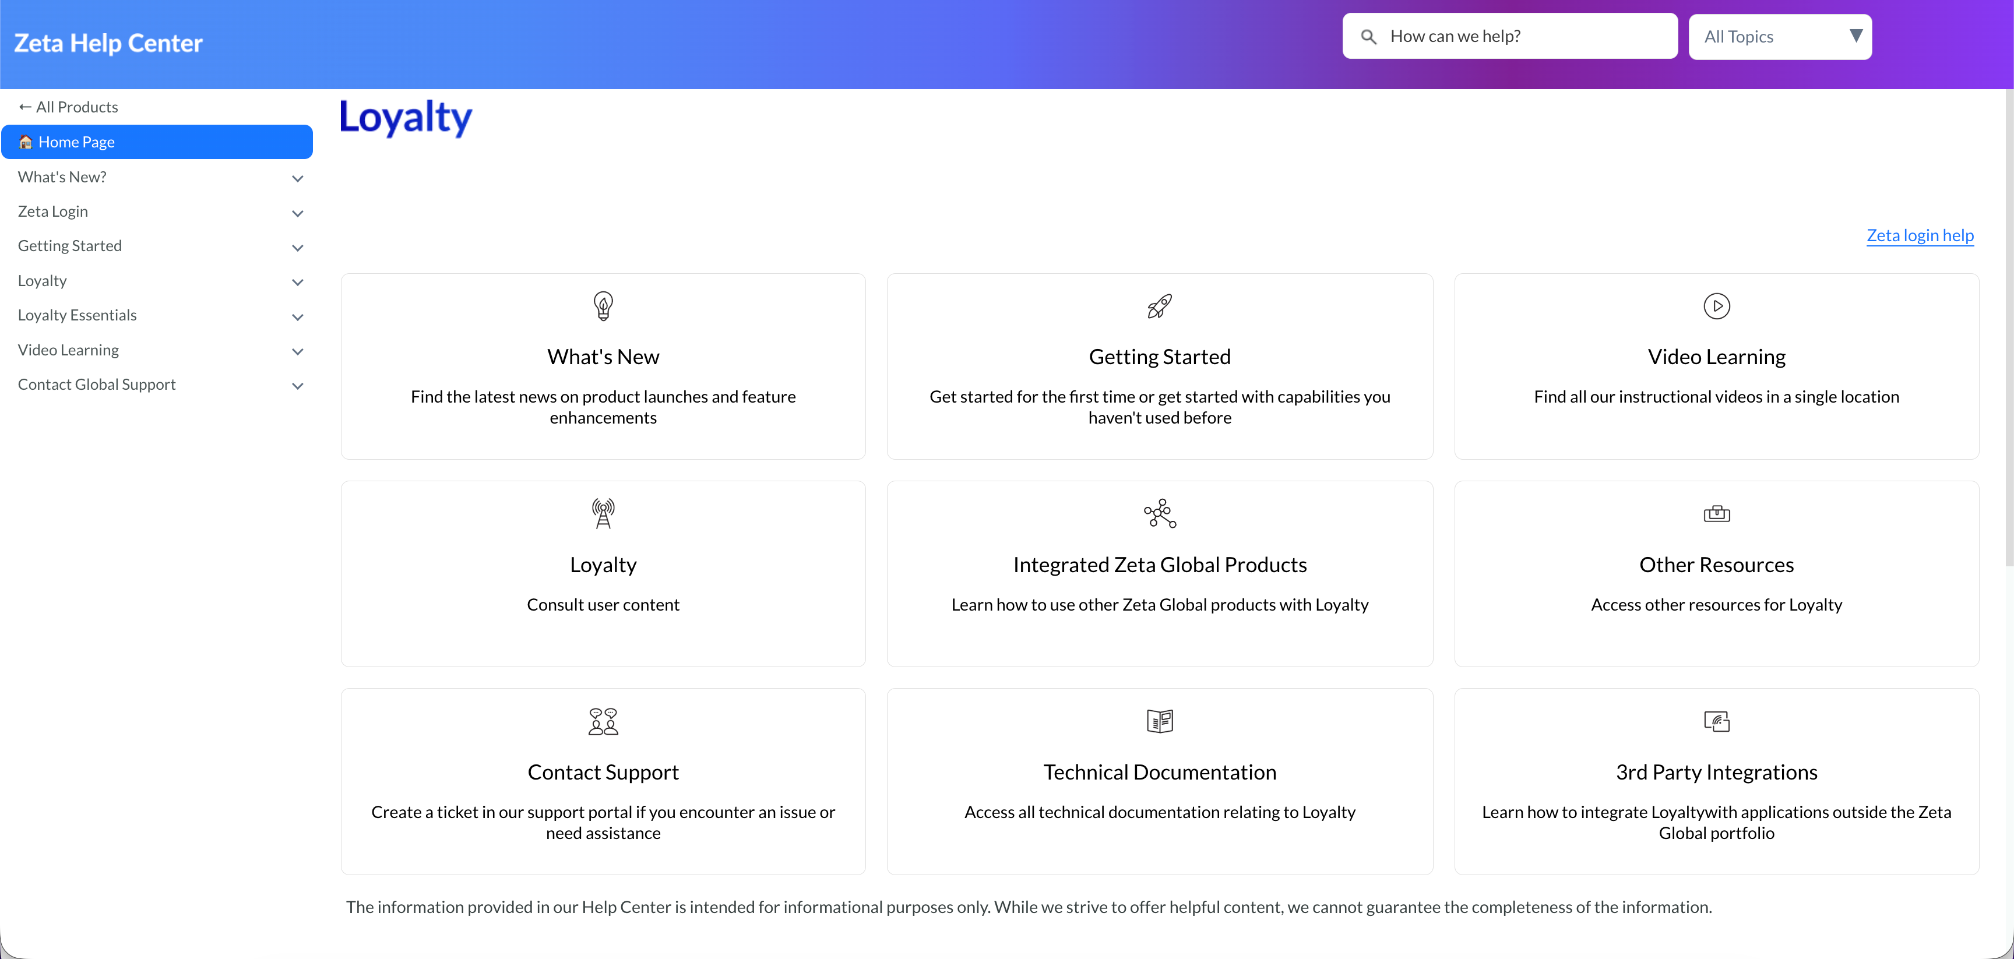Click the magnifying glass search icon
This screenshot has height=959, width=2014.
[1368, 37]
